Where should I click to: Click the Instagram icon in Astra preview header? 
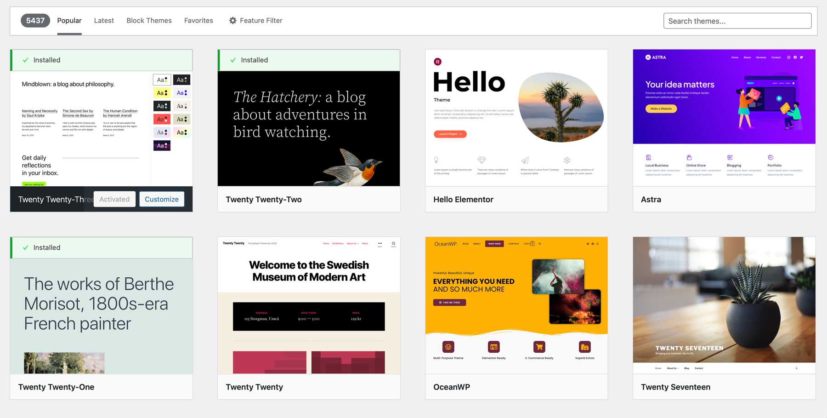pyautogui.click(x=789, y=57)
